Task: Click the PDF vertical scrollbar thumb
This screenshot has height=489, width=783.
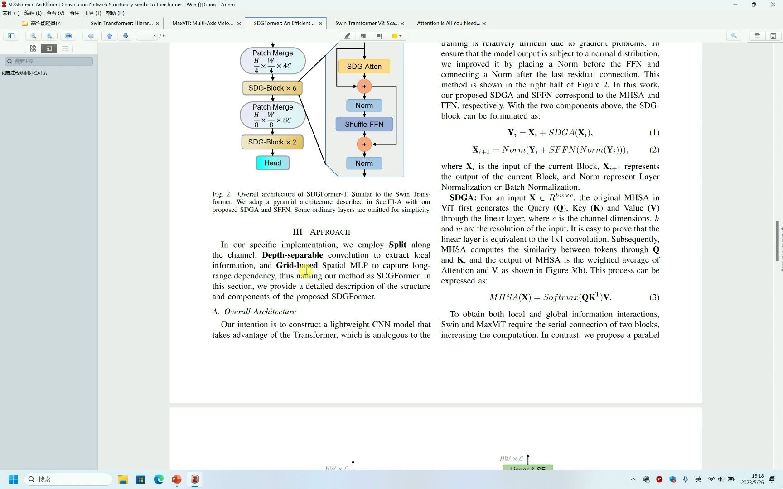Action: click(777, 241)
